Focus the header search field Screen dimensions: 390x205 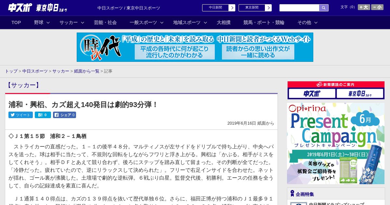[299, 8]
